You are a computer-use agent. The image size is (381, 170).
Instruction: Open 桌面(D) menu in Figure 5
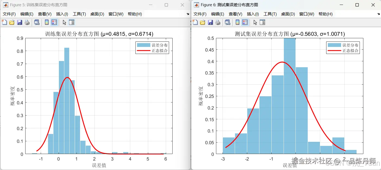[97, 14]
